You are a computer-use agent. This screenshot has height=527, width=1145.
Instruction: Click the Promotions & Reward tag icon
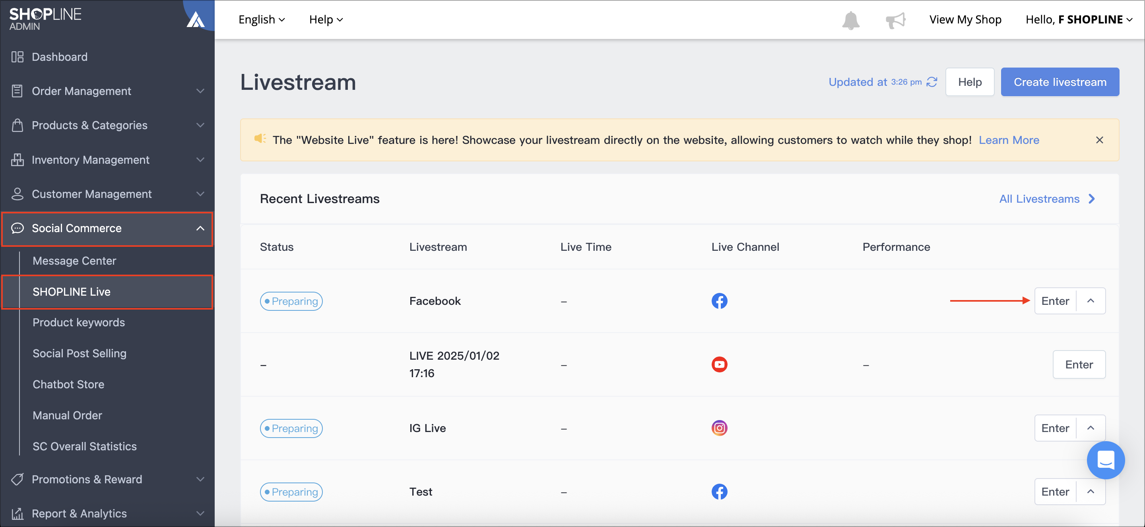tap(17, 479)
